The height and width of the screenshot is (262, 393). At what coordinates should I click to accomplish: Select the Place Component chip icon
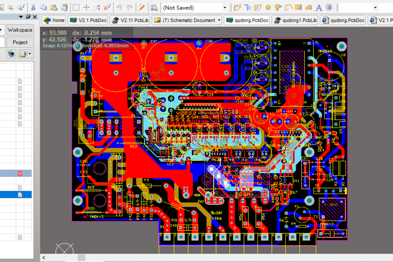pyautogui.click(x=329, y=7)
